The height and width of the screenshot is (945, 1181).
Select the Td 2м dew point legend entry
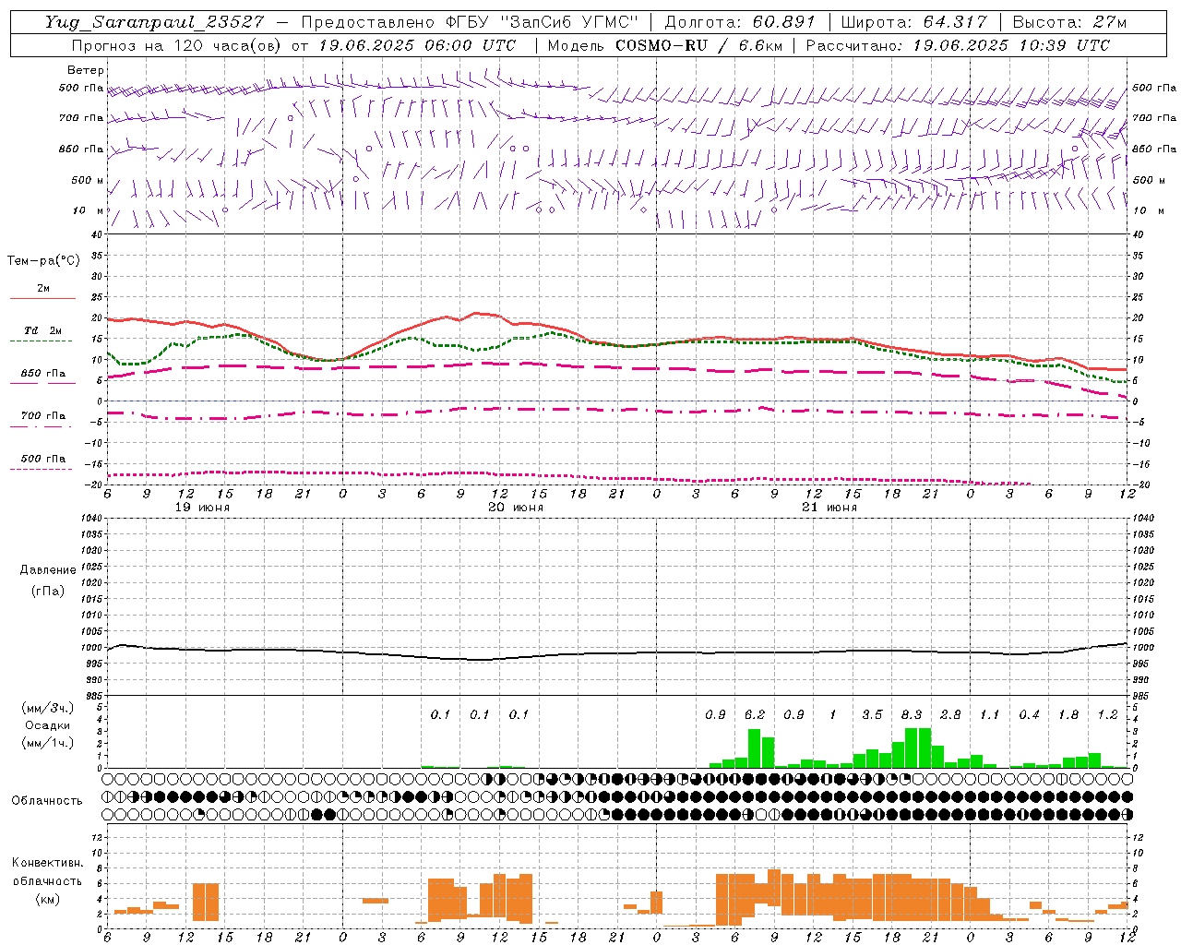click(x=42, y=330)
